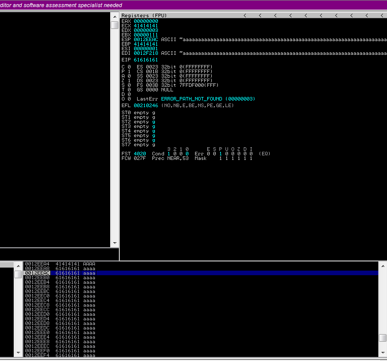Select stack row 0012EEA8
This screenshot has height=361, width=387.
point(201,269)
